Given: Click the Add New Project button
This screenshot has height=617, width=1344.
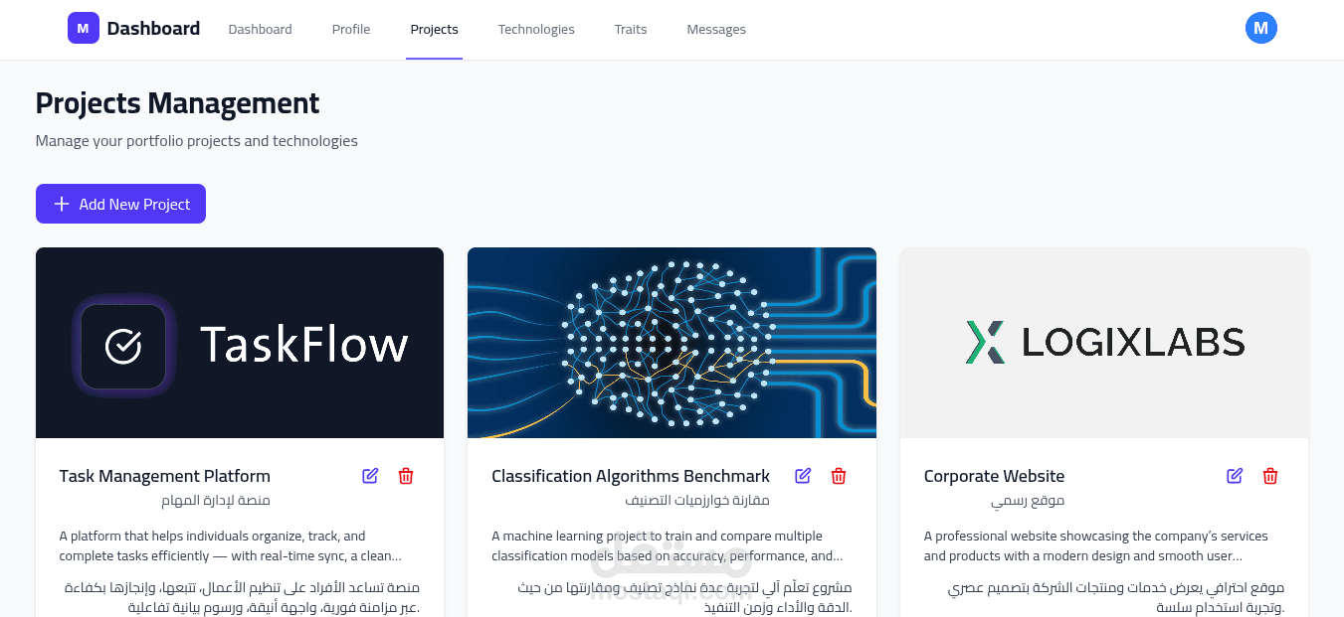Looking at the screenshot, I should click(x=120, y=204).
